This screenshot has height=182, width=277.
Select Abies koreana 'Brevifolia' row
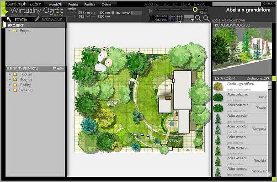[240, 161]
